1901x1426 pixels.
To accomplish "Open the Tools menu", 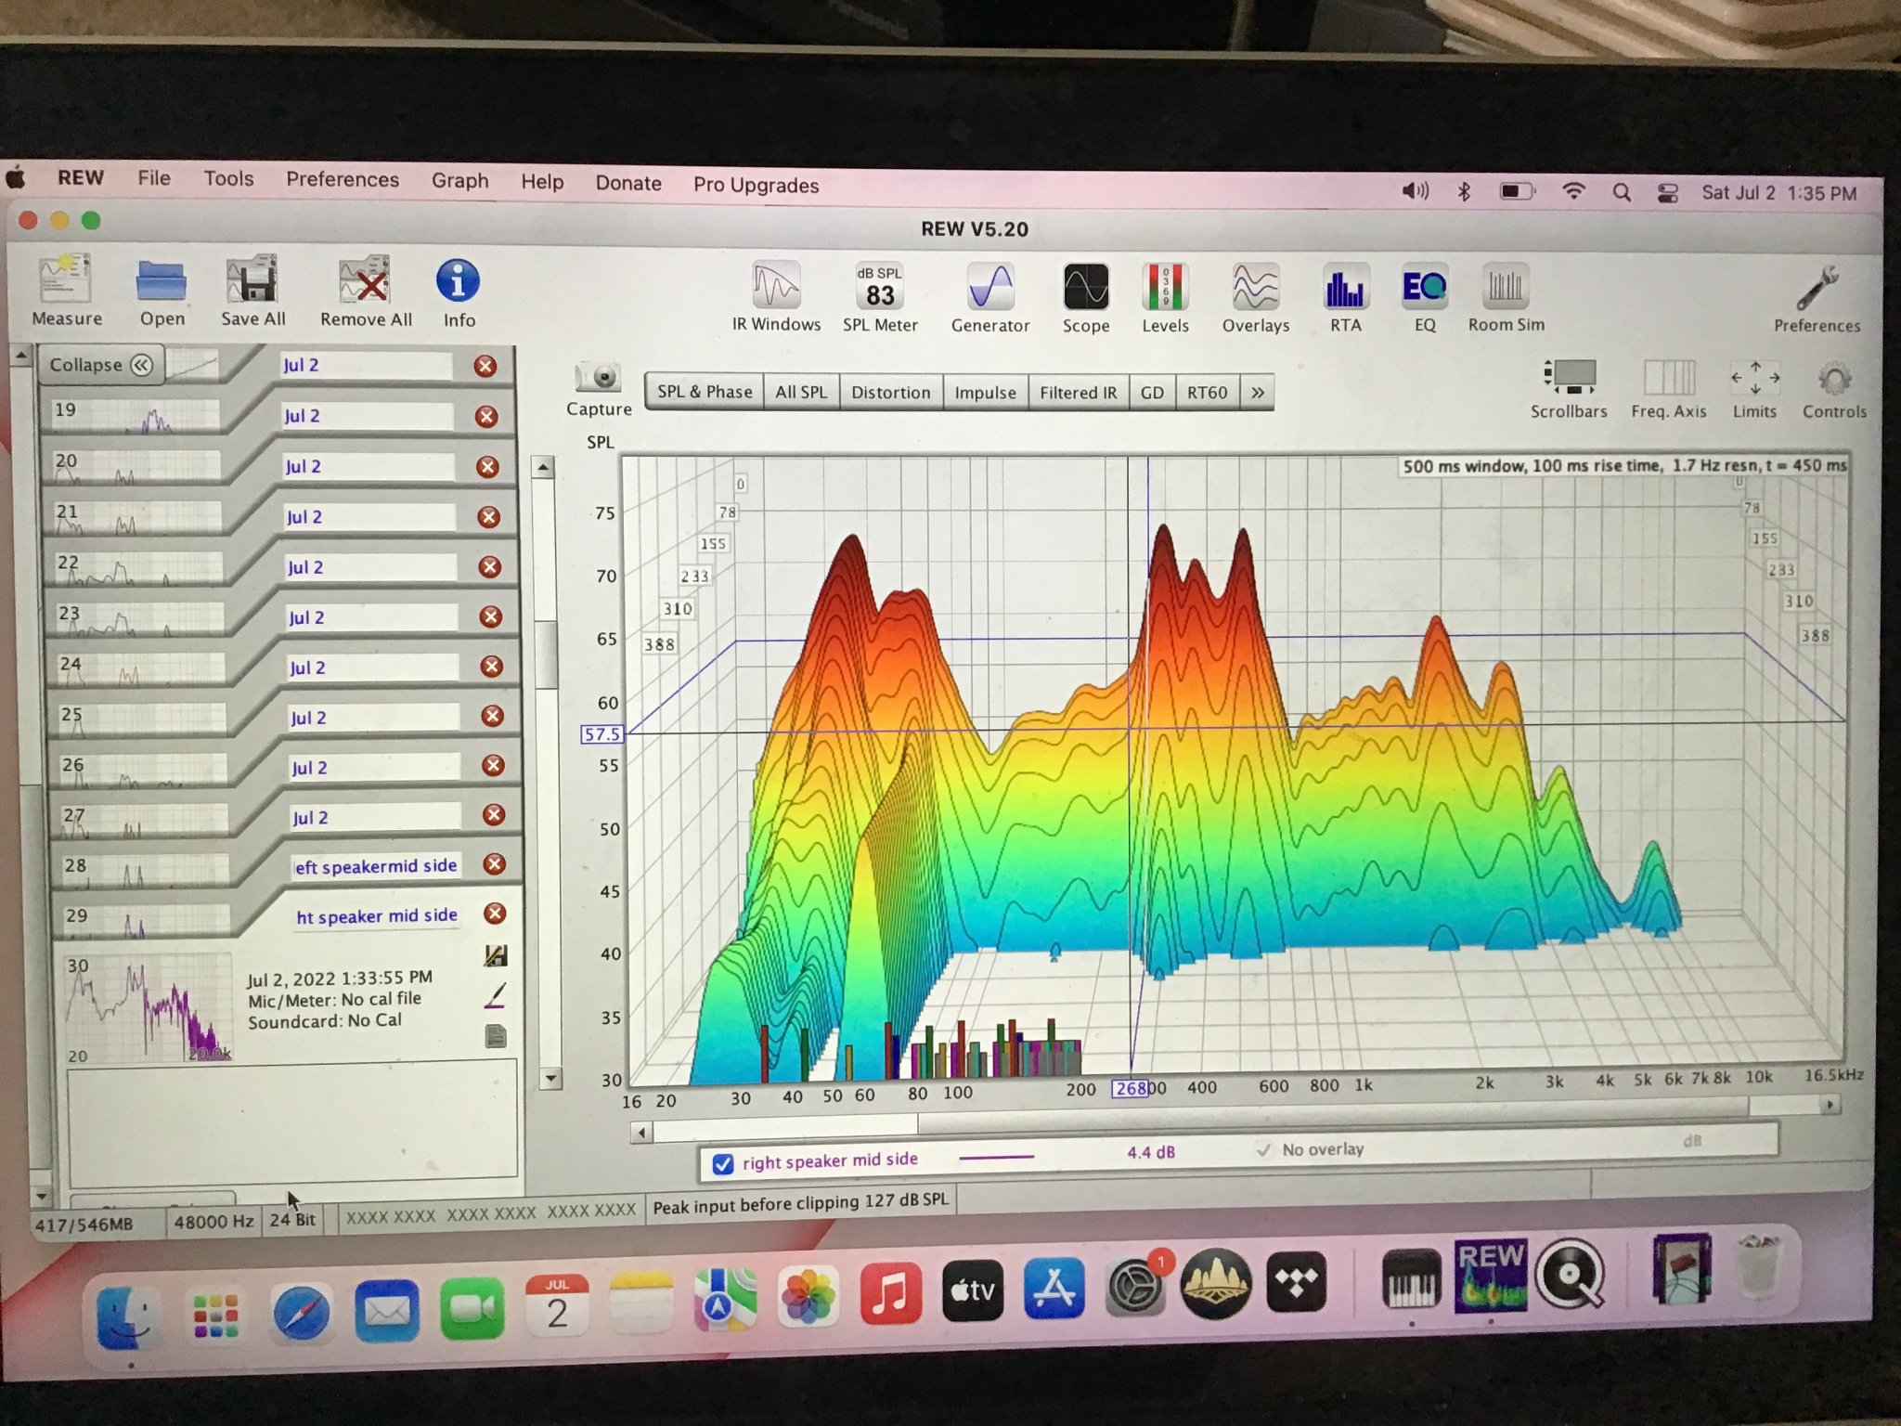I will pos(228,178).
